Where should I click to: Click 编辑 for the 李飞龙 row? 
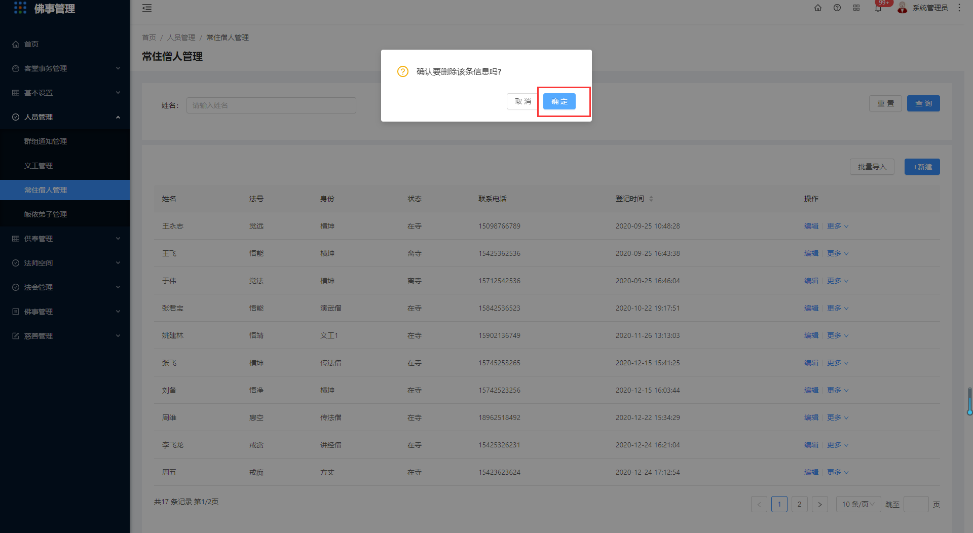(x=811, y=445)
